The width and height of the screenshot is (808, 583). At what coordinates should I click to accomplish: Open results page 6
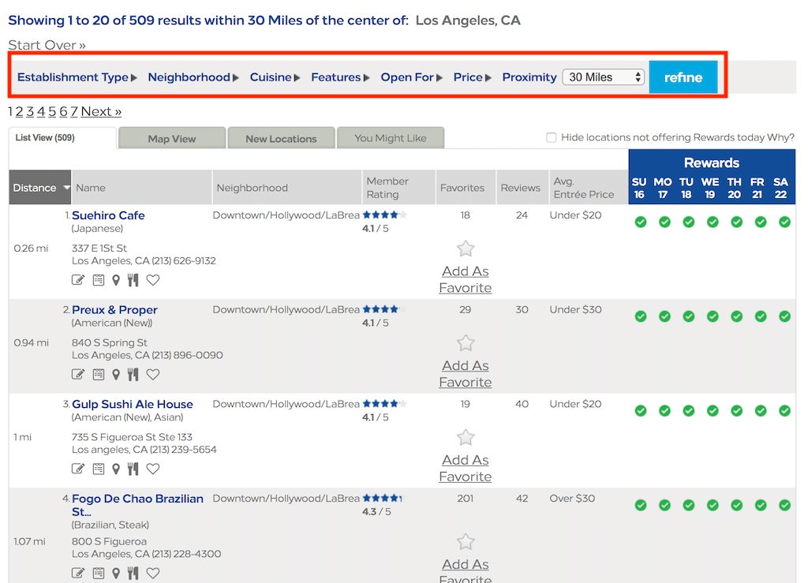pyautogui.click(x=63, y=111)
